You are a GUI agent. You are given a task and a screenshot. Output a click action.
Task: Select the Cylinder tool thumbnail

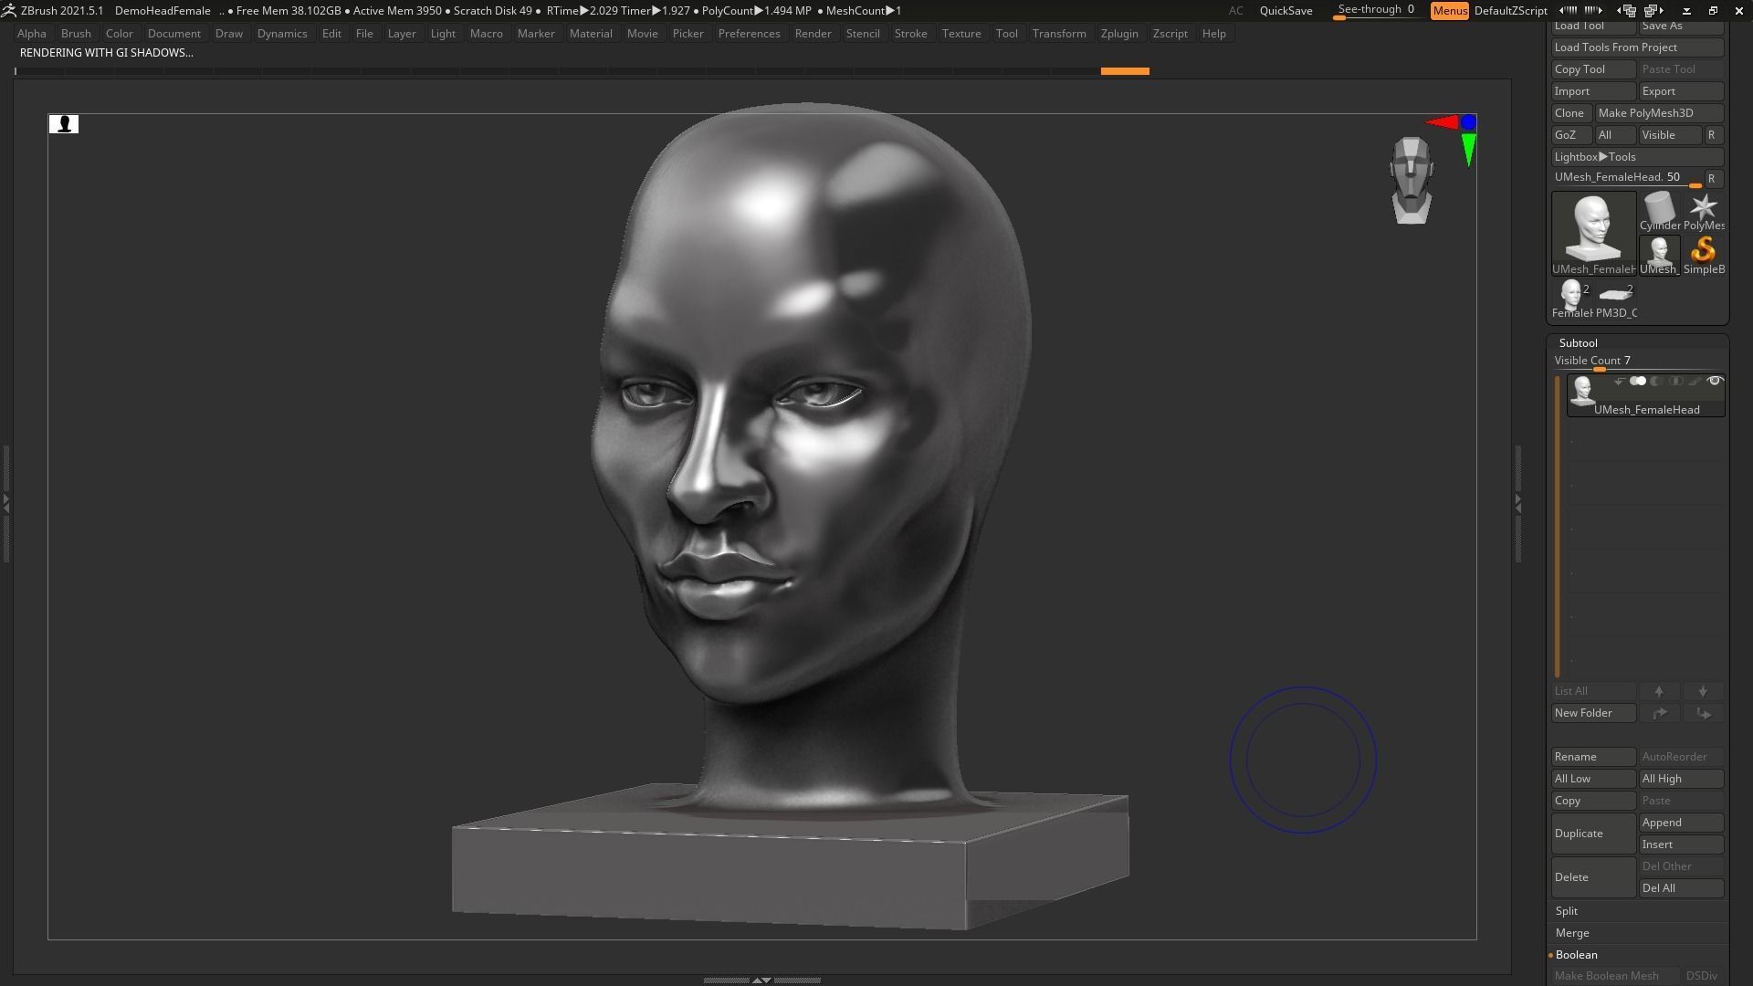1660,211
